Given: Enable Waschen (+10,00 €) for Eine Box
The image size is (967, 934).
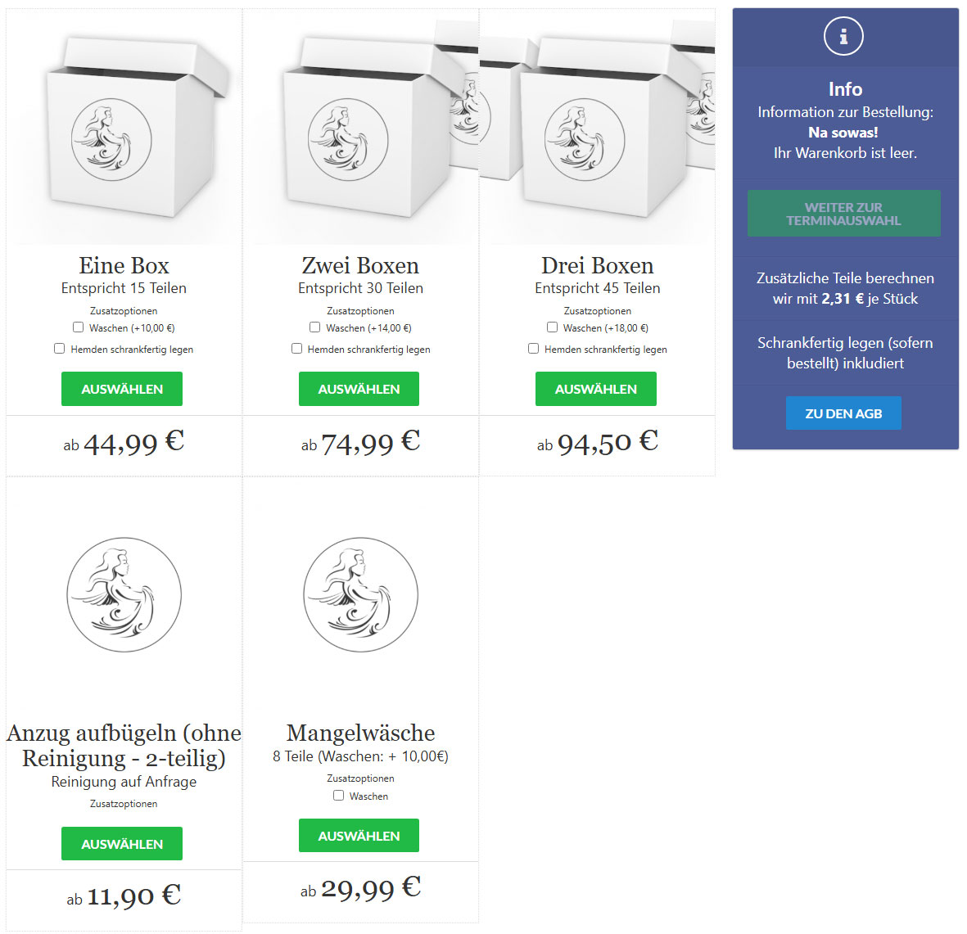Looking at the screenshot, I should [79, 327].
